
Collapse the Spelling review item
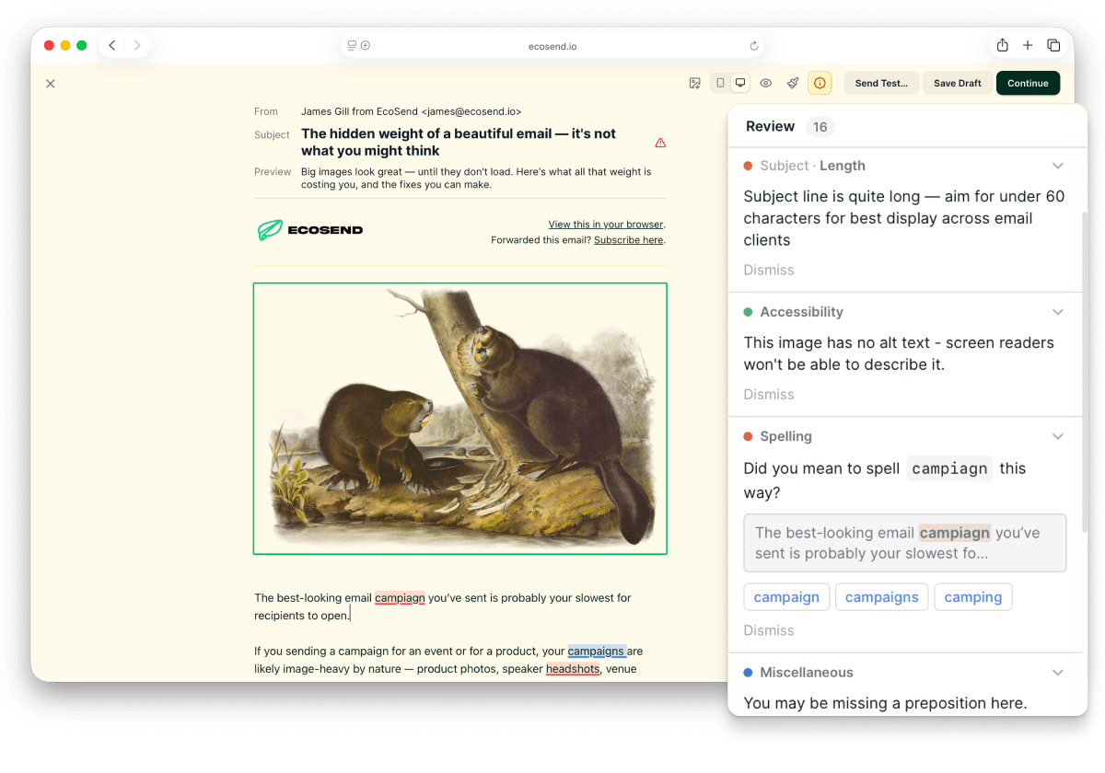click(x=1058, y=436)
